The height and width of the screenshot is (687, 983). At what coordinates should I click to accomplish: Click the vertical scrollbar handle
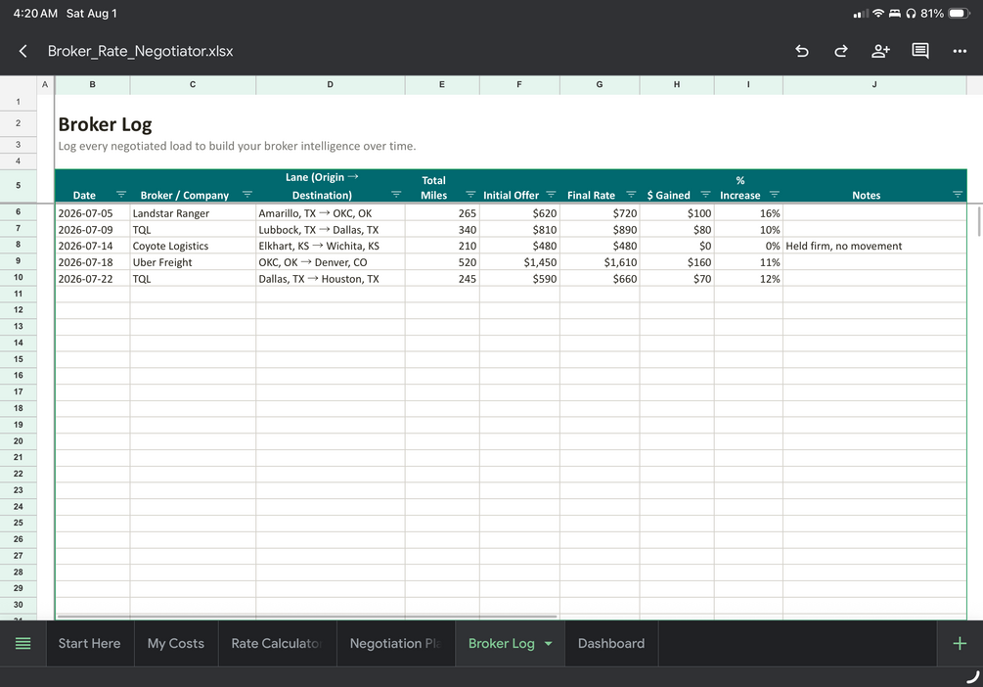pos(979,222)
